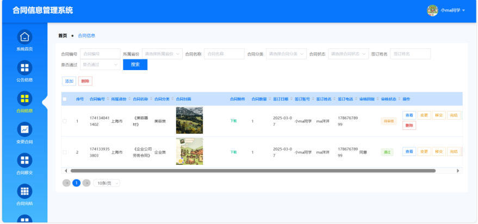The height and width of the screenshot is (224, 478).
Task: Click 移交 for the 《美容器材》 row
Action: [x=439, y=115]
